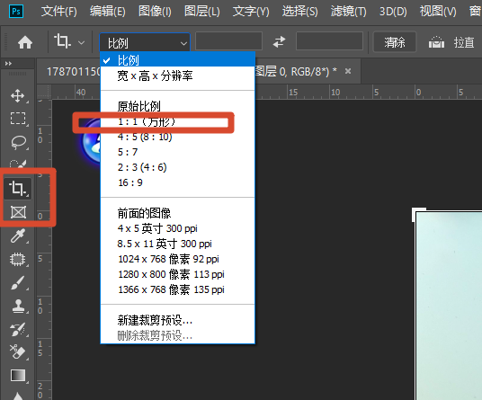Choose 16 : 9 ratio
Viewport: 482px width, 400px height.
click(x=178, y=182)
